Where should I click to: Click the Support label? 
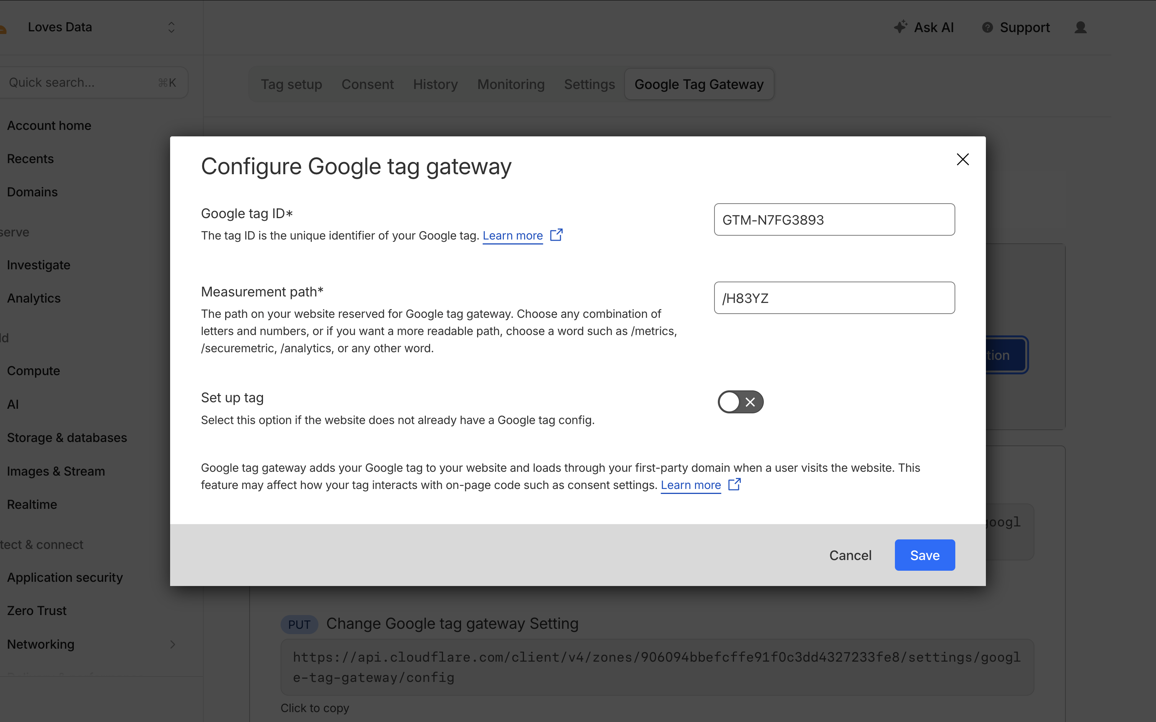[1024, 27]
